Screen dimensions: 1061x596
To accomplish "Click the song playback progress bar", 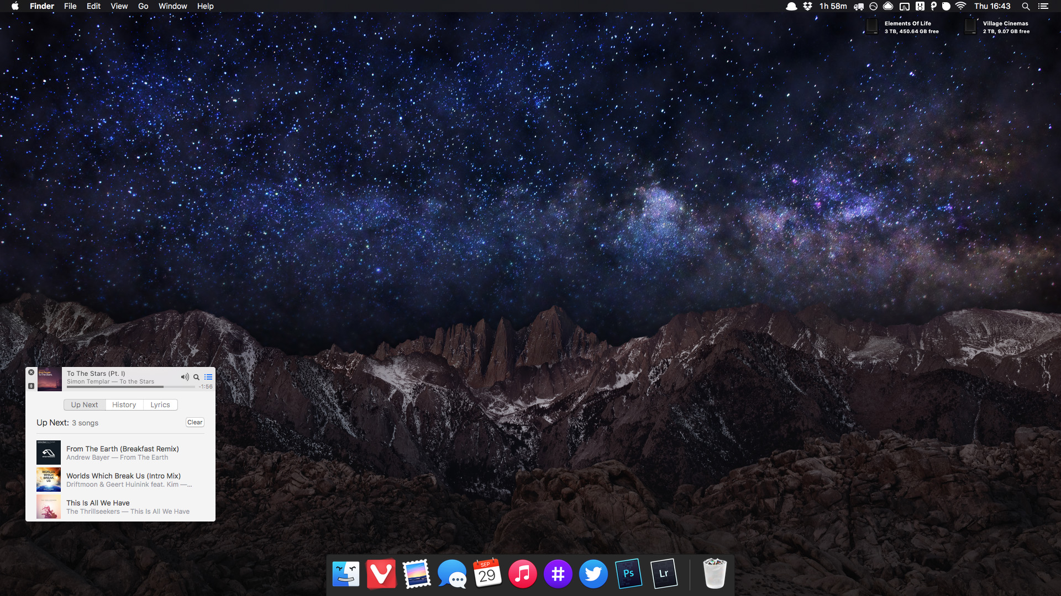I will 130,387.
